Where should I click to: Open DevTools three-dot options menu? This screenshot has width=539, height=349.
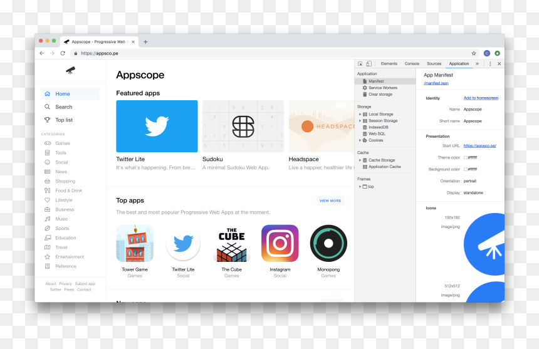point(490,64)
